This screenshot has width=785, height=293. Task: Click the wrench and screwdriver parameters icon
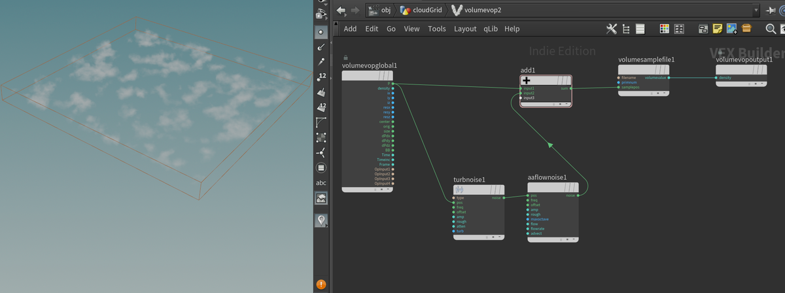(612, 29)
